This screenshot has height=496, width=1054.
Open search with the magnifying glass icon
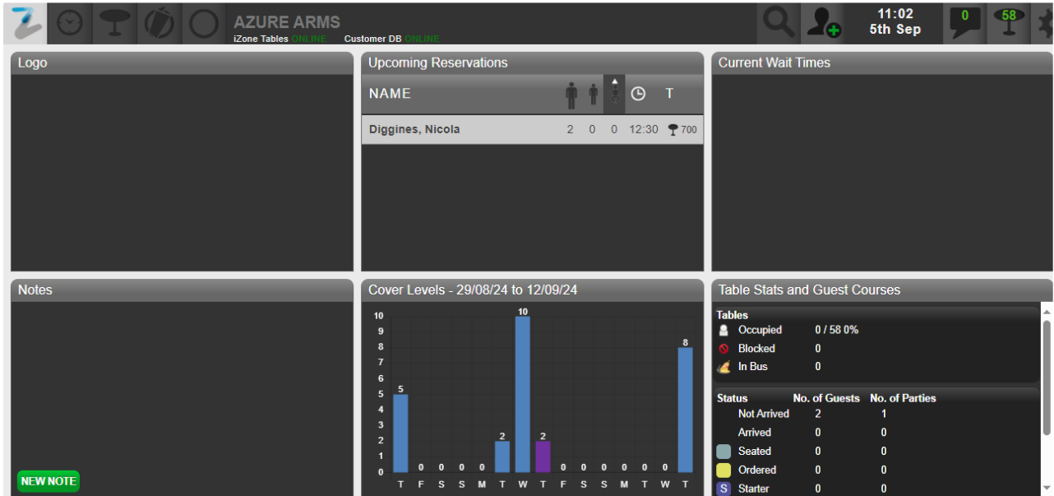(777, 23)
